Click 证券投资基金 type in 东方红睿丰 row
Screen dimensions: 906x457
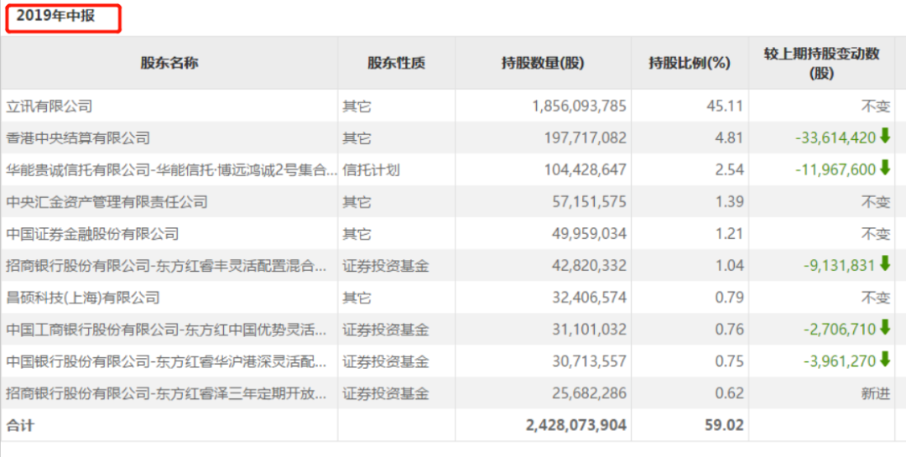coord(385,266)
